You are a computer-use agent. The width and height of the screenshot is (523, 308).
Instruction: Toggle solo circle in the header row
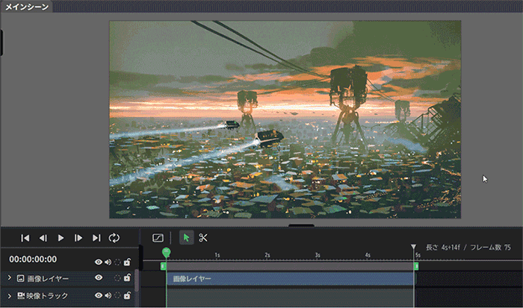(117, 262)
